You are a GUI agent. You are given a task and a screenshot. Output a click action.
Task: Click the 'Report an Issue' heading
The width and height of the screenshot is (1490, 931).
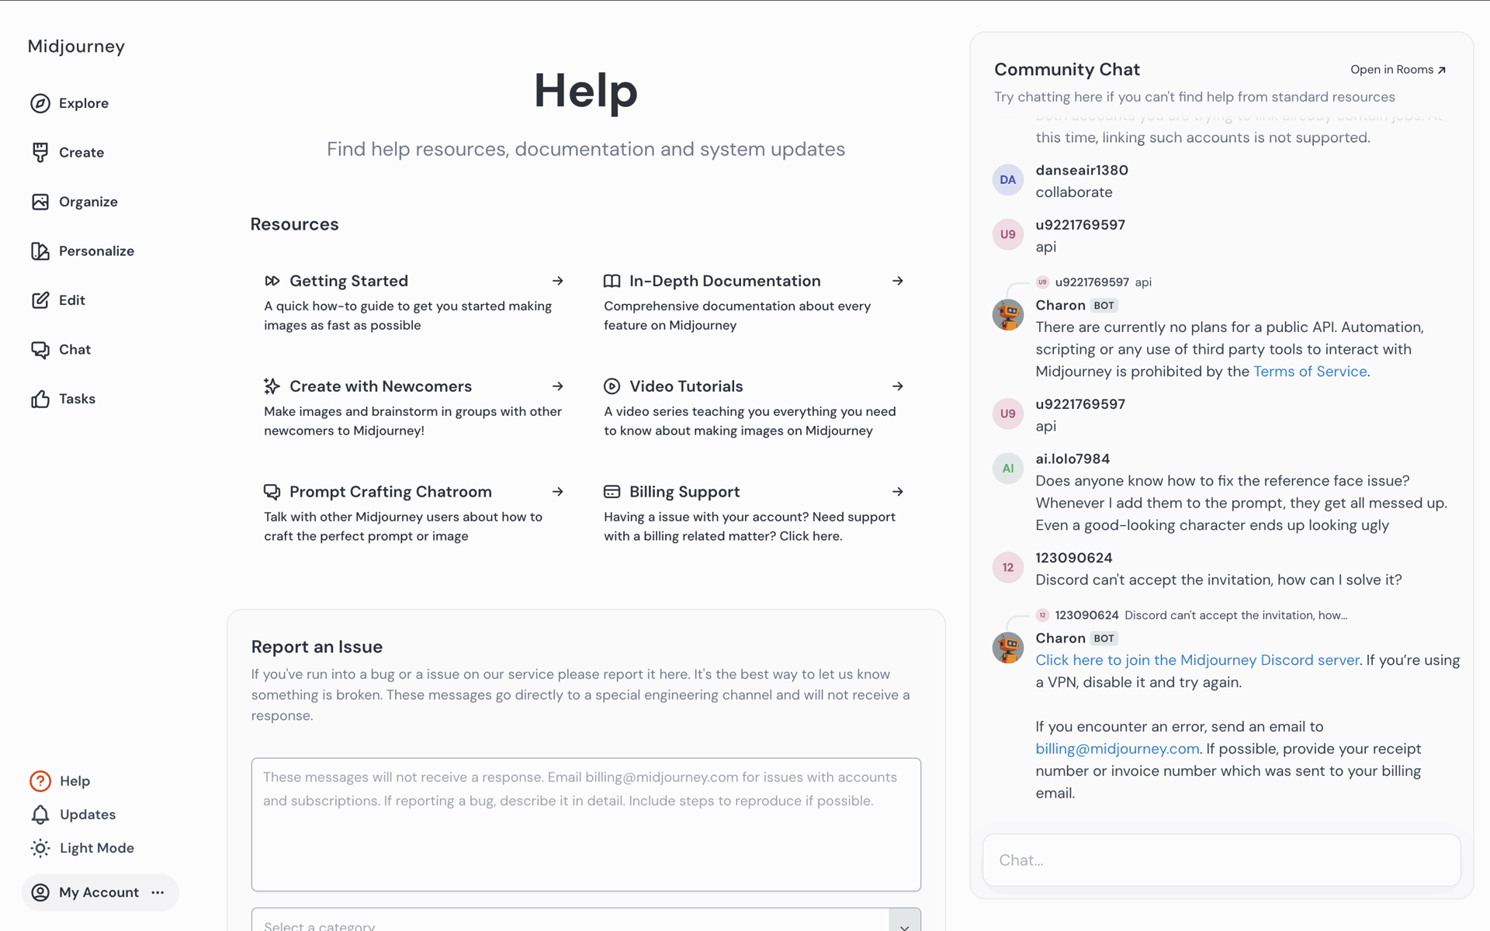317,647
